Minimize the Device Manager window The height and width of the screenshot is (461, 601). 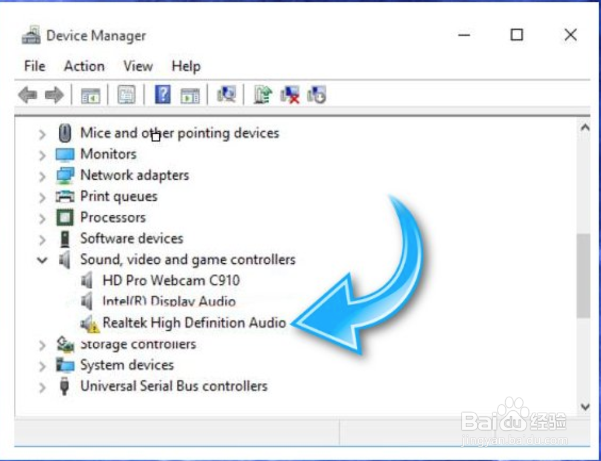(464, 35)
